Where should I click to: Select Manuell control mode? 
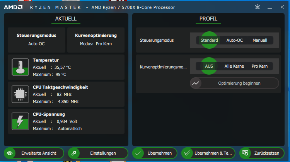tap(260, 40)
